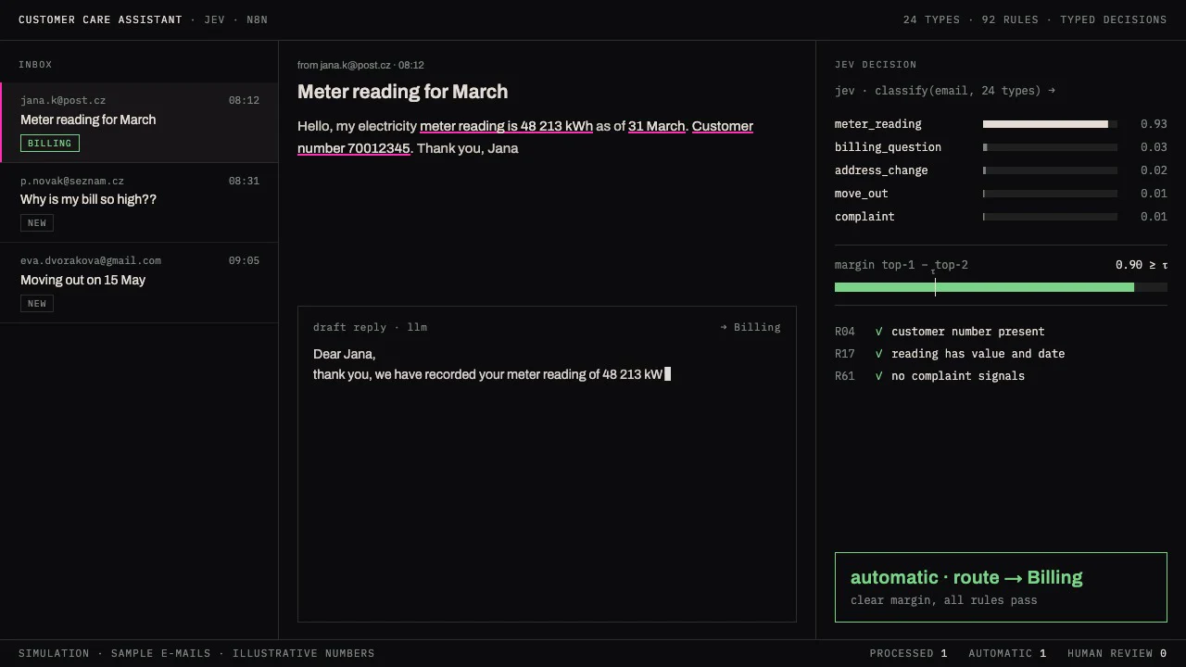Viewport: 1186px width, 667px height.
Task: Click the NEW tag under 'Moving out on 15 May'
Action: (37, 304)
